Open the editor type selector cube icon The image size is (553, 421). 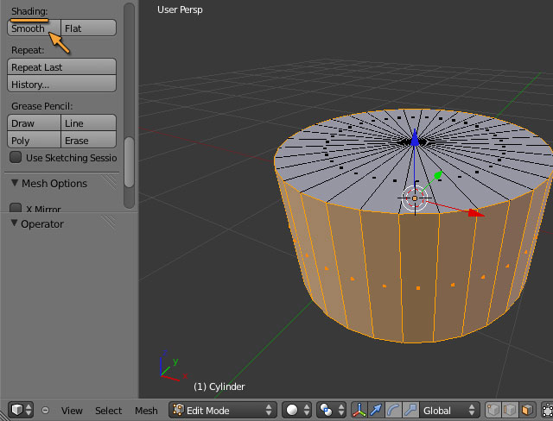tap(20, 411)
